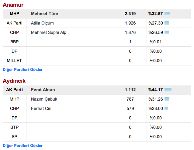Click the vote count 2.319
This screenshot has height=150, width=194.
130,14
